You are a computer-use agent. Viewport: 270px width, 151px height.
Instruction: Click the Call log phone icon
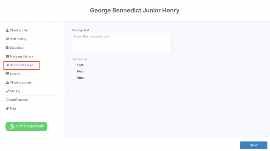[7, 91]
